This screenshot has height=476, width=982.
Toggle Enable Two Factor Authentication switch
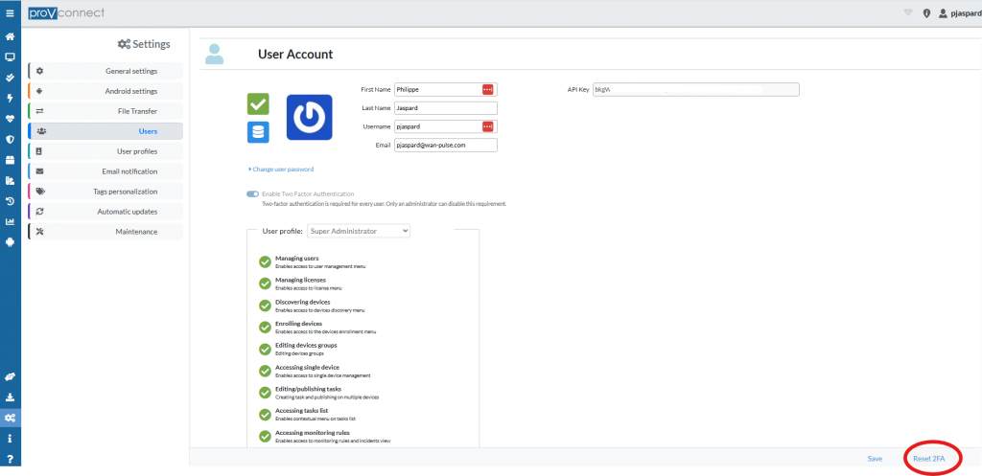coord(253,193)
